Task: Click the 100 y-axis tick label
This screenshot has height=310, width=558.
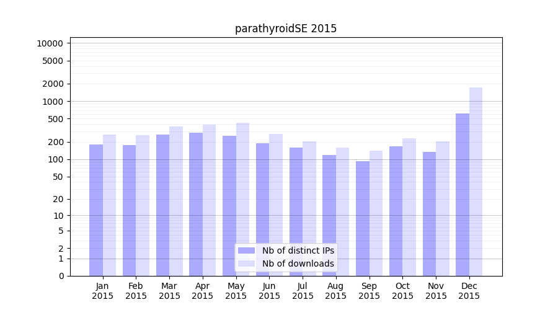Action: 56,159
